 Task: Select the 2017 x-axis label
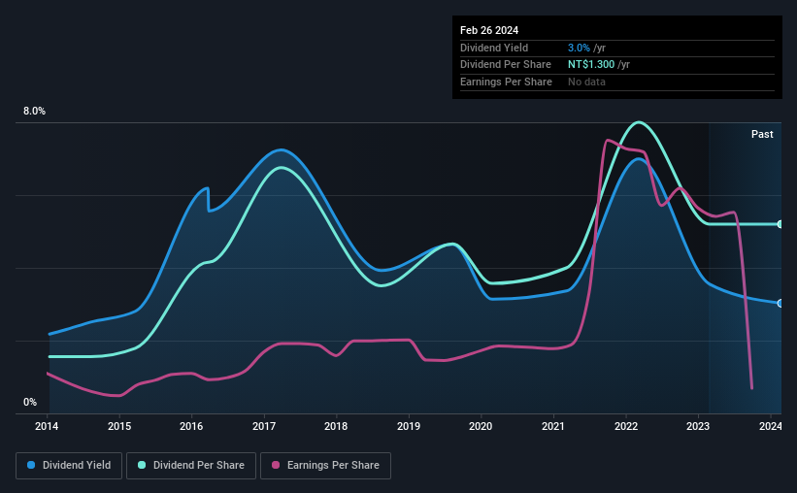pyautogui.click(x=264, y=426)
